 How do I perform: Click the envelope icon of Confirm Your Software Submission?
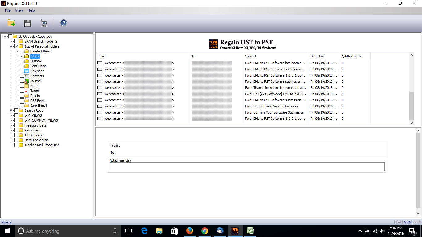(x=100, y=112)
